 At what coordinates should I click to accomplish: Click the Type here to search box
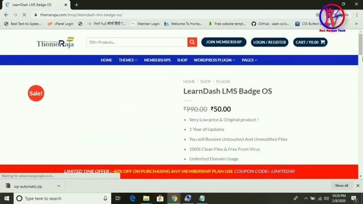click(62, 198)
